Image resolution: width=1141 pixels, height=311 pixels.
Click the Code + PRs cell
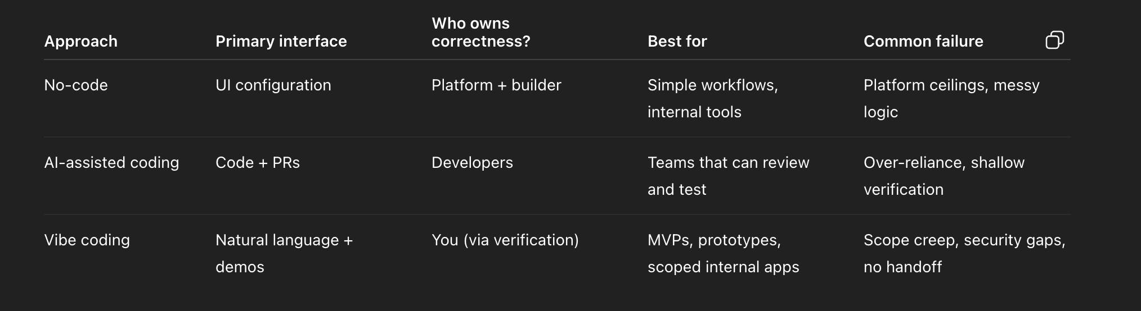pos(258,163)
